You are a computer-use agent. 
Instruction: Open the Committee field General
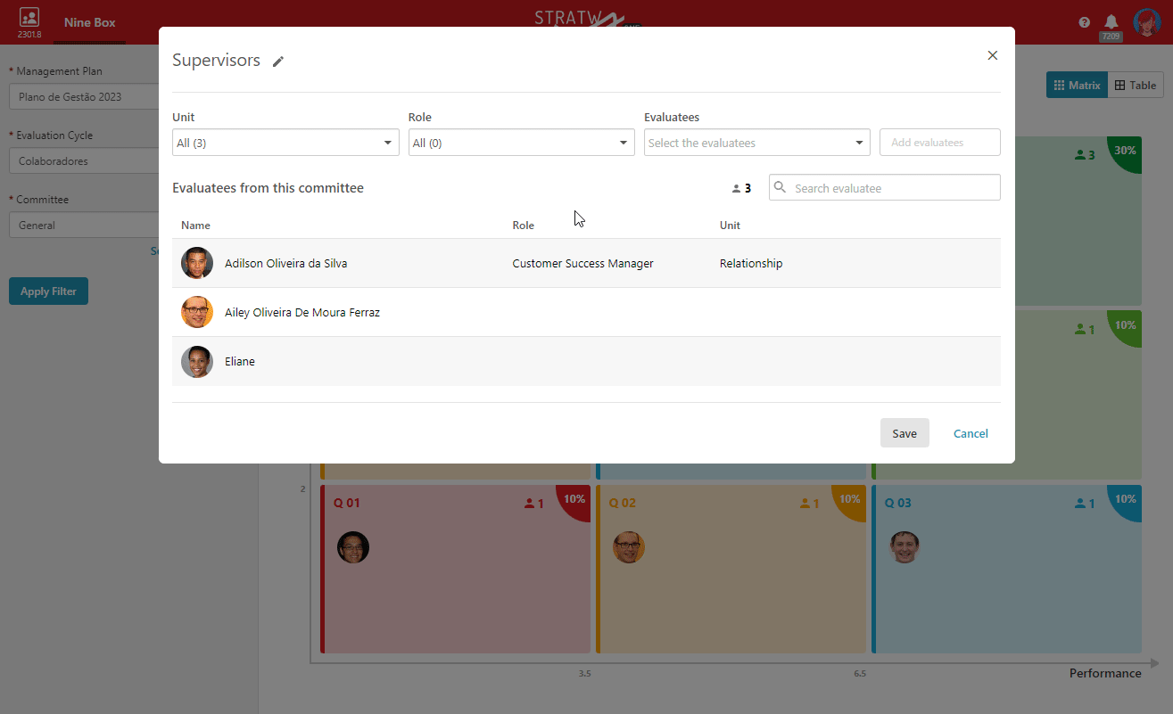point(85,226)
